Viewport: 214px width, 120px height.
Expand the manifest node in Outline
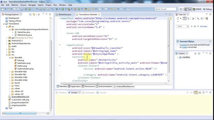pyautogui.click(x=178, y=57)
